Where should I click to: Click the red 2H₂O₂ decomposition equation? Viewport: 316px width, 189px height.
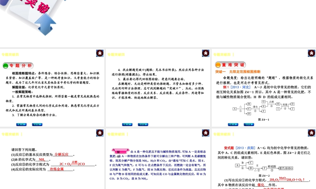[x=287, y=179]
